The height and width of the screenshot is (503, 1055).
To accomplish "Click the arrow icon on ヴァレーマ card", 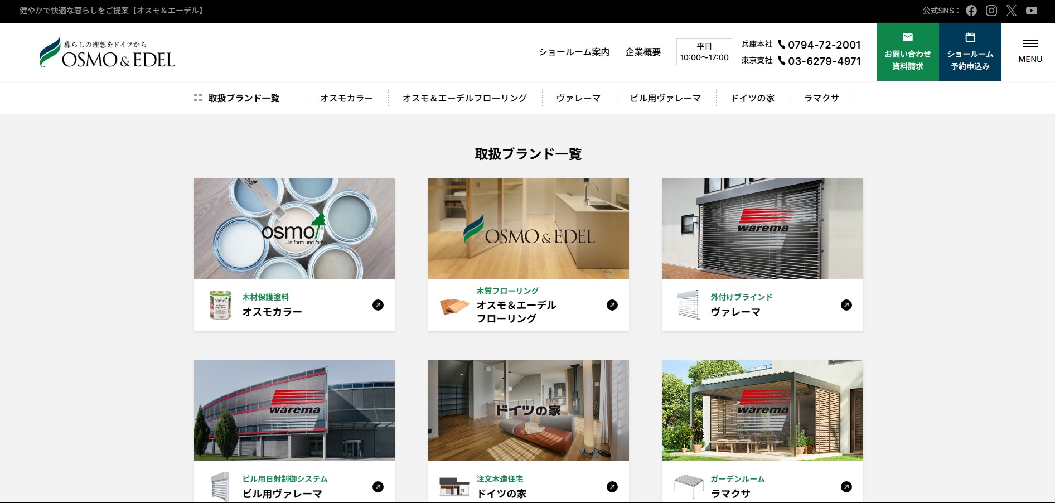I will coord(846,305).
